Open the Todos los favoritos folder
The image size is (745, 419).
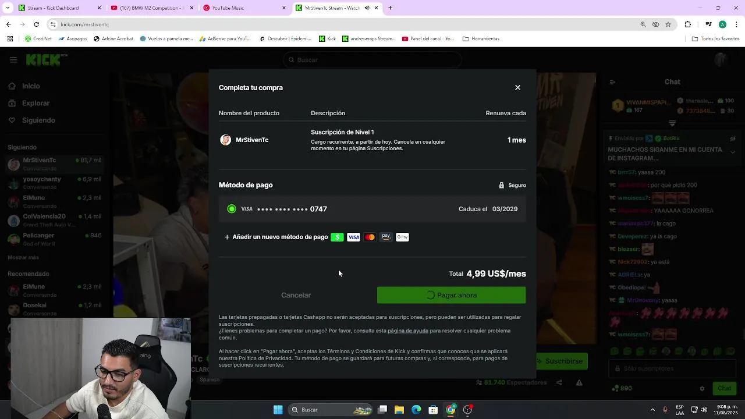(x=715, y=39)
